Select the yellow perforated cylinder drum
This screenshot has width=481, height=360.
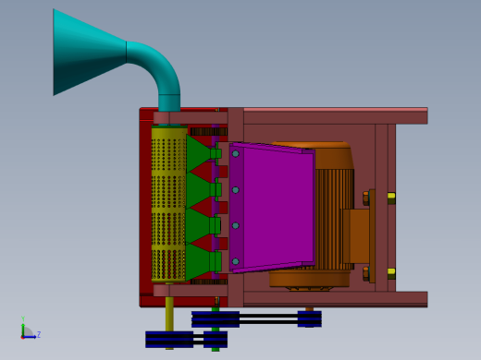(169, 205)
